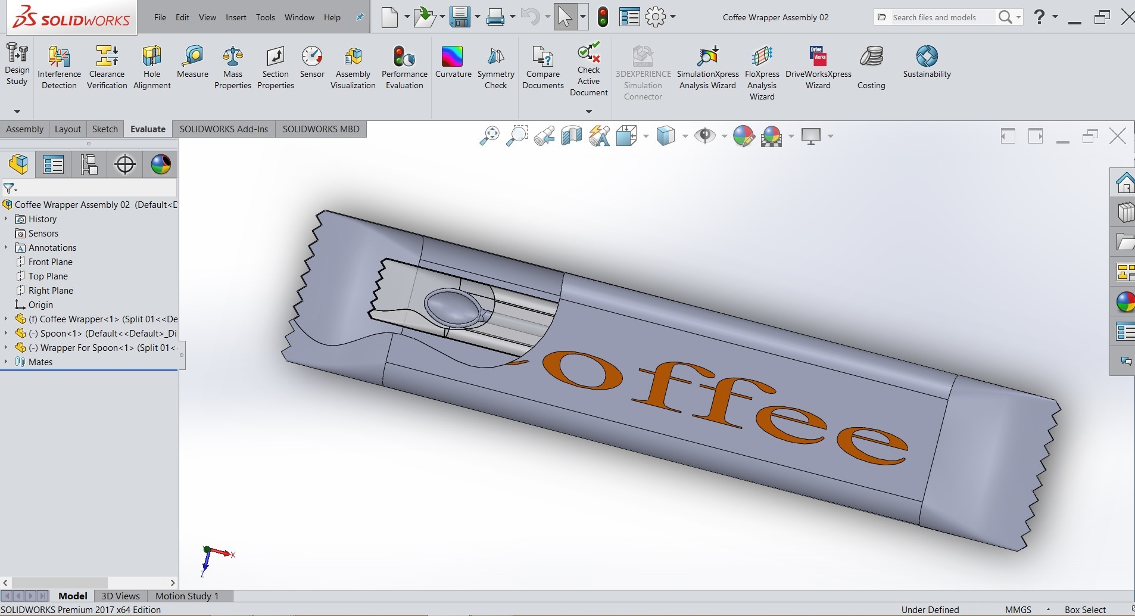Select Origin in feature tree

tap(34, 305)
